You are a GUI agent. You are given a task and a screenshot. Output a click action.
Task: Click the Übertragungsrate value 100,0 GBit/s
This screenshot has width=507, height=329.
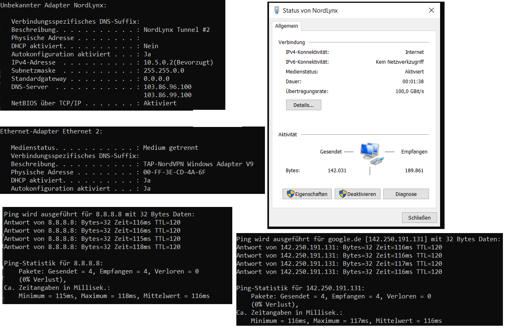click(x=409, y=91)
